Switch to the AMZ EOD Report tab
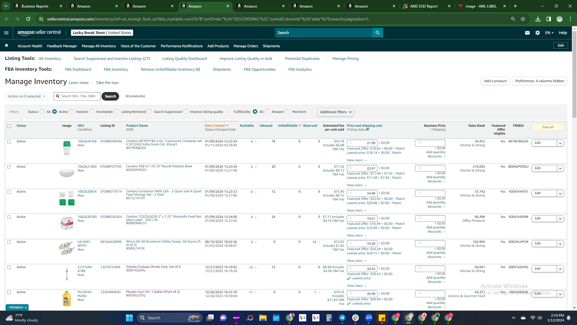This screenshot has height=325, width=577. (x=427, y=6)
